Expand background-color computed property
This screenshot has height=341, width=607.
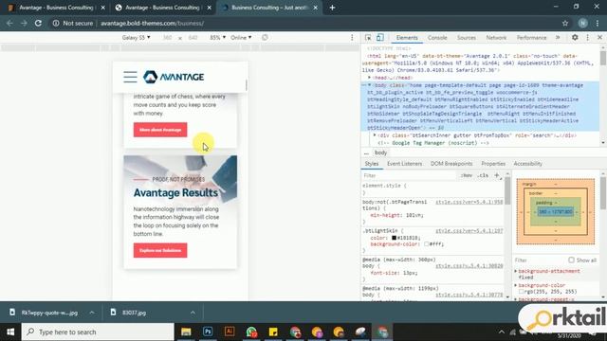tap(516, 285)
